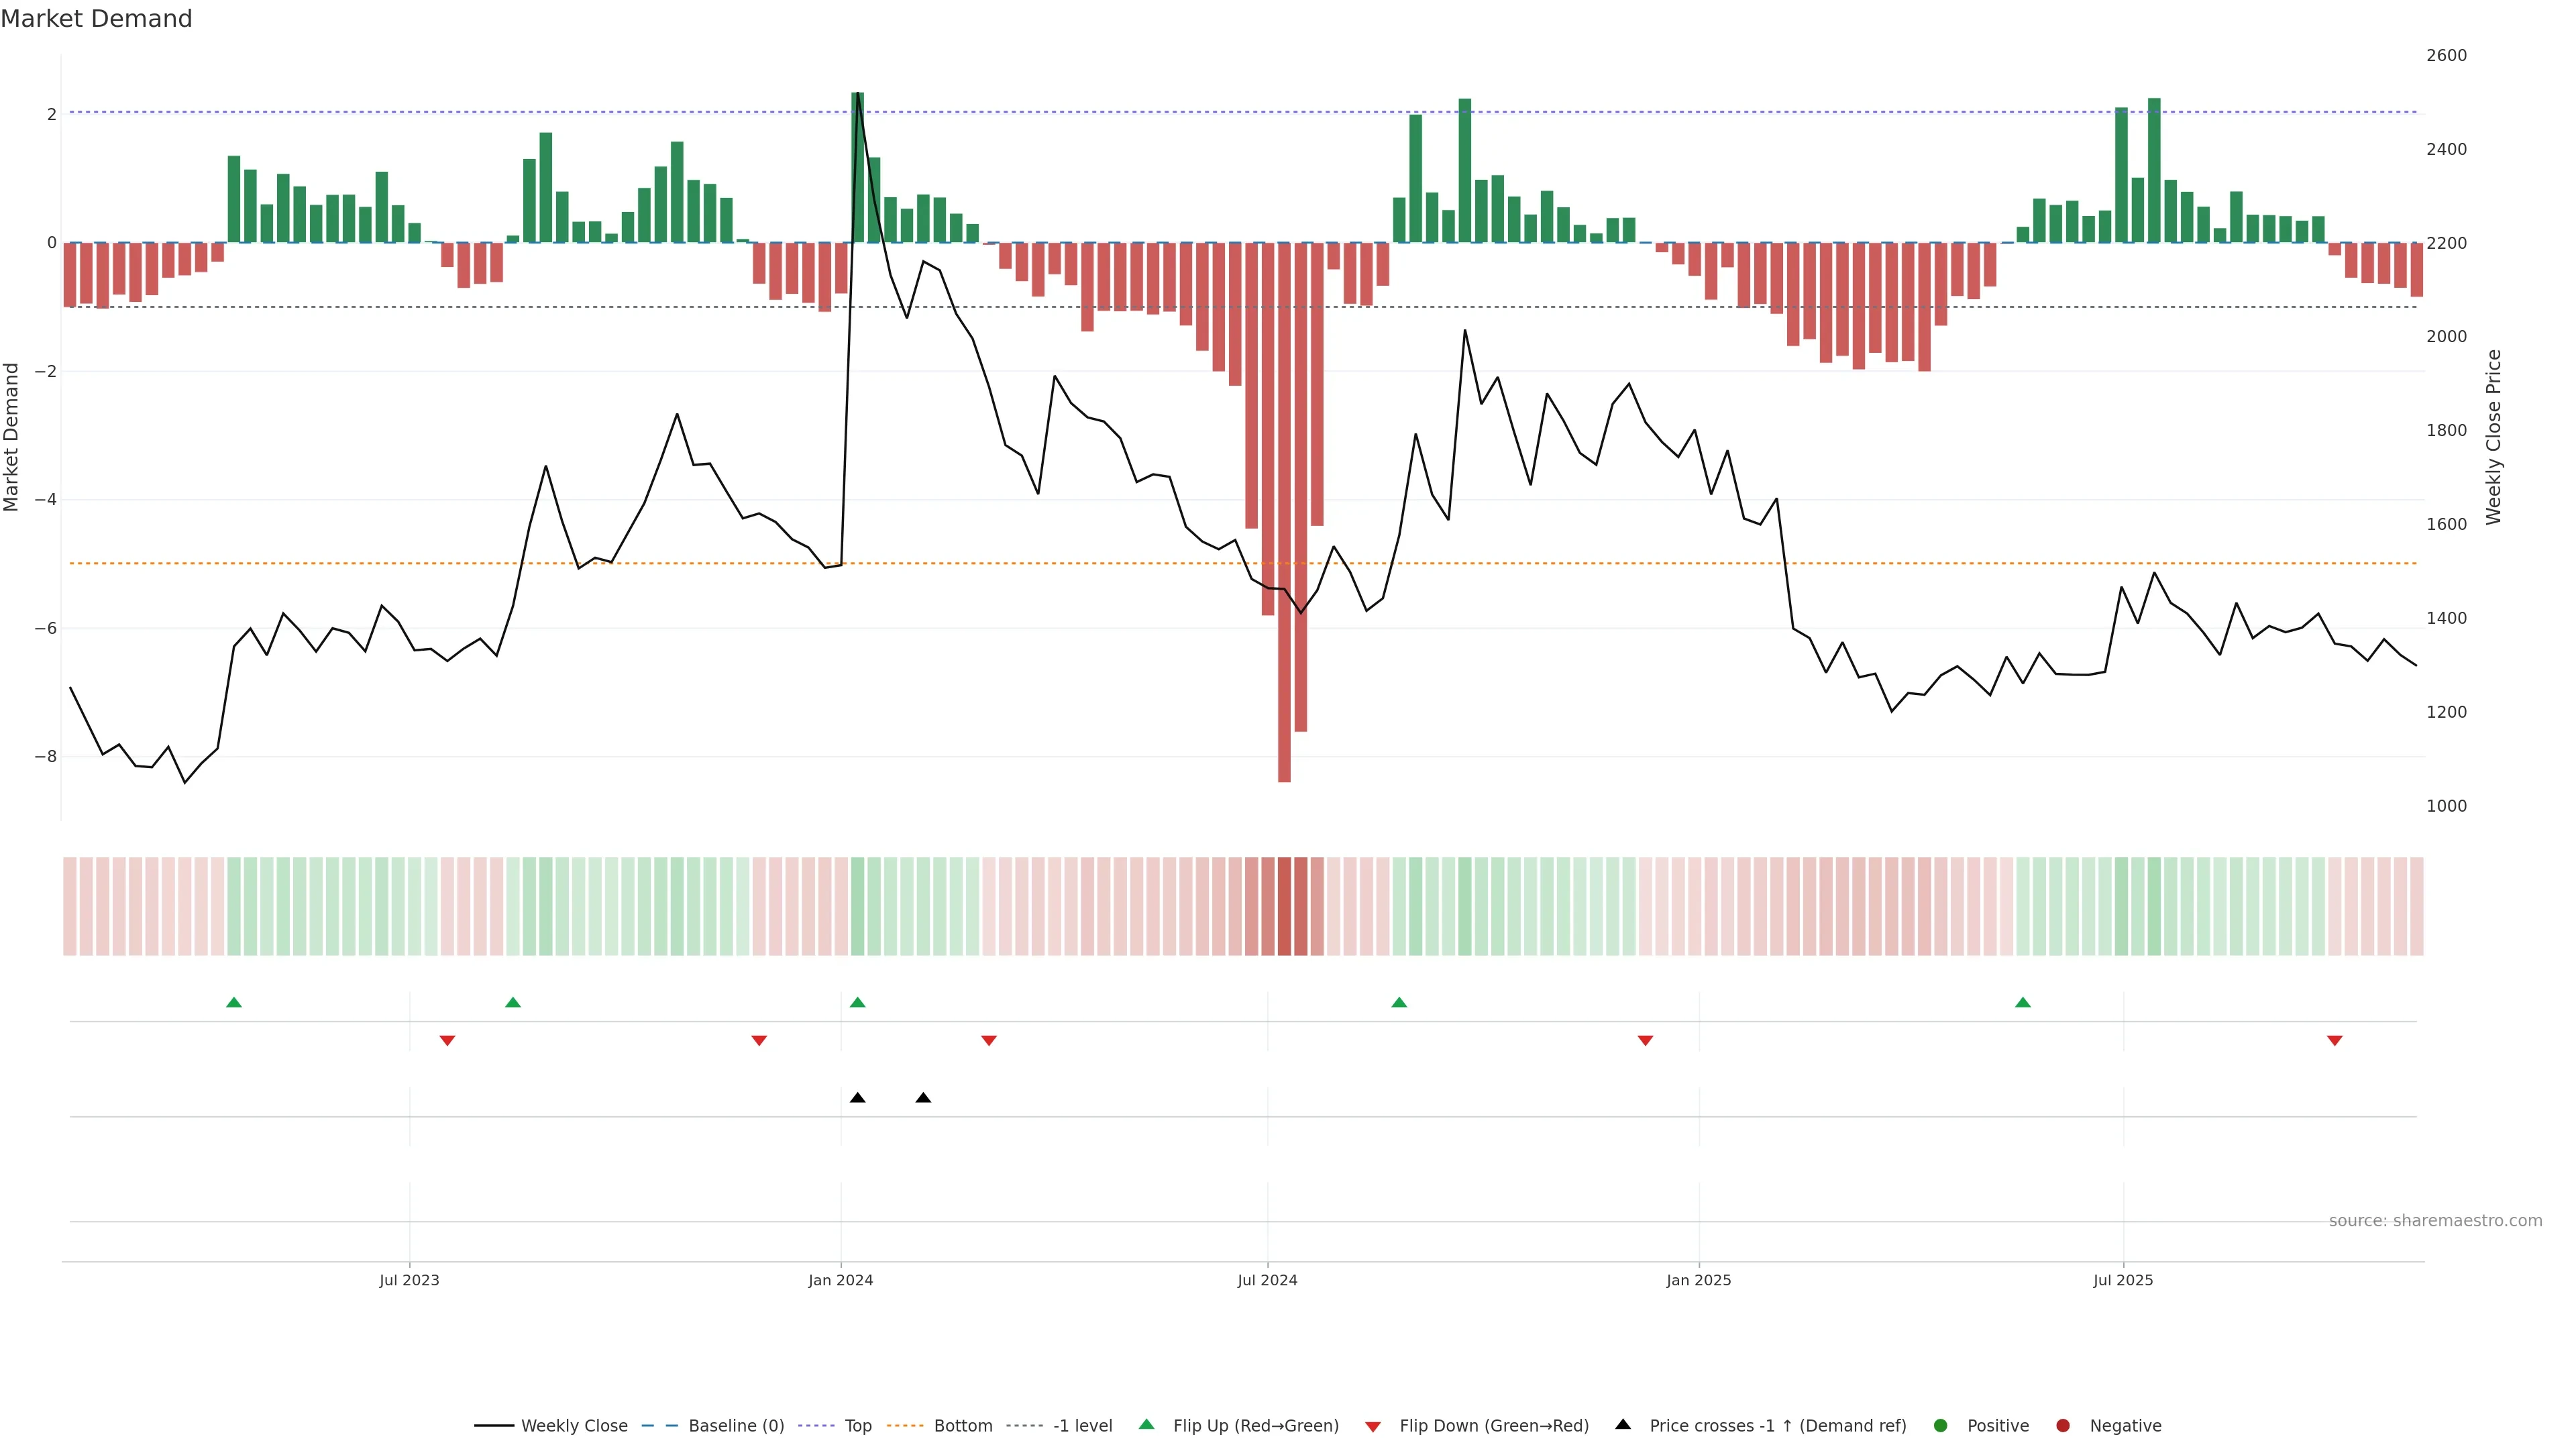Click the last red flip-down marker in timeline
2576x1449 pixels.
point(2334,1041)
